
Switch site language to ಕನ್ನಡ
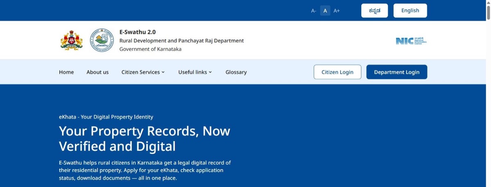click(x=374, y=11)
